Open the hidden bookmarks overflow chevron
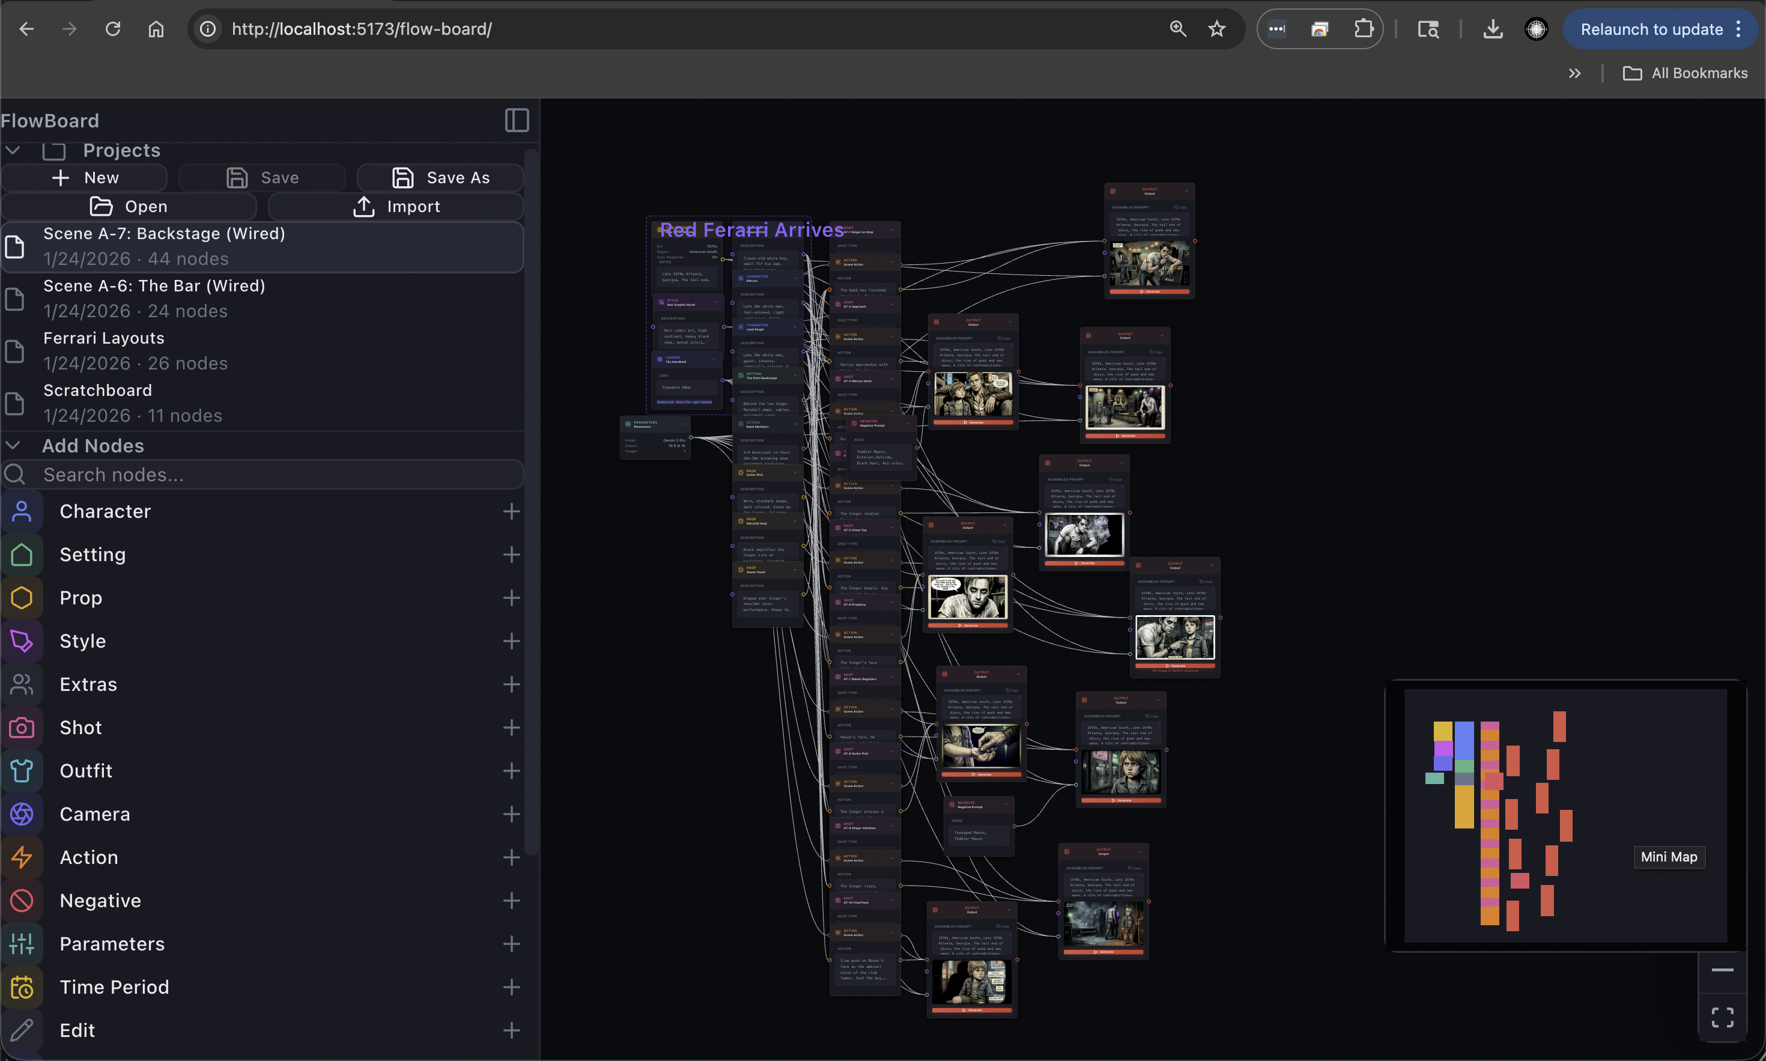This screenshot has width=1766, height=1061. click(1574, 72)
